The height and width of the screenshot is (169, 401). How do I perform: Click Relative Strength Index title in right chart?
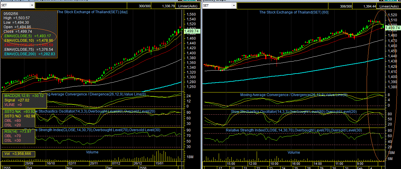(x=294, y=130)
